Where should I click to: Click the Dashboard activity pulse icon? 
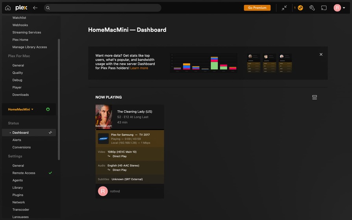pyautogui.click(x=50, y=133)
